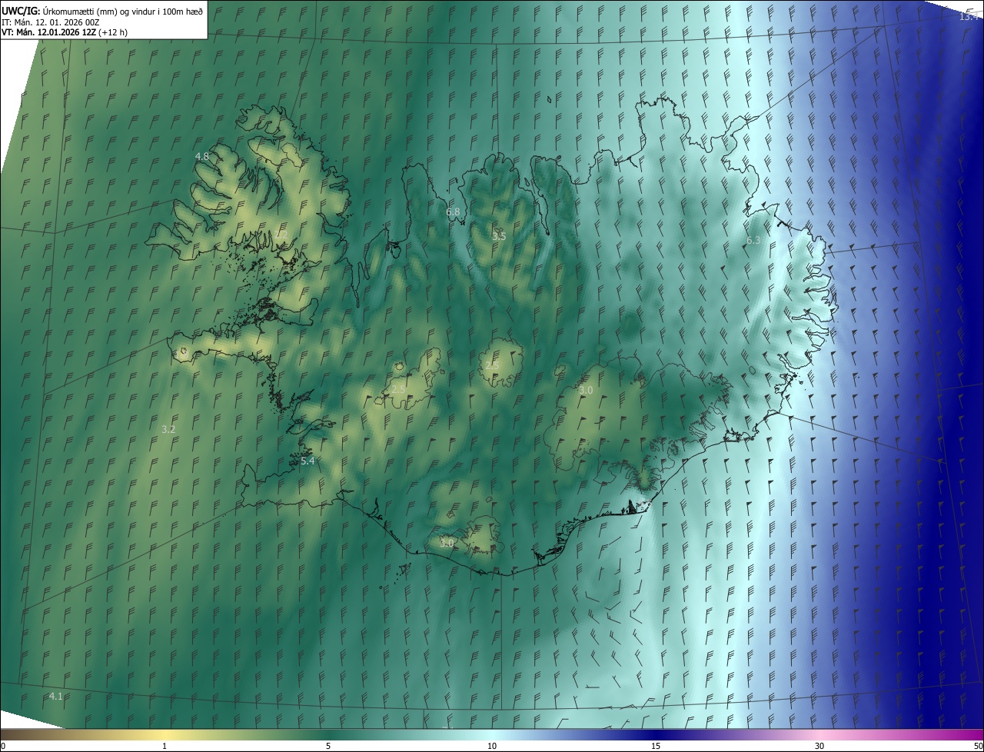Click the 3.0 value on Vatnajökull glacier
Screen dimensions: 984x752
pyautogui.click(x=586, y=391)
